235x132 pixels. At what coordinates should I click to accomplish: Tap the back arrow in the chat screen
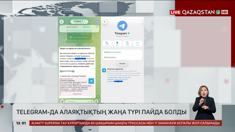click(x=62, y=22)
